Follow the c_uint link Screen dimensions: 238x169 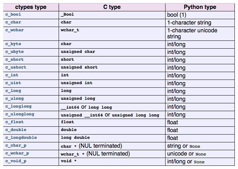coord(13,83)
